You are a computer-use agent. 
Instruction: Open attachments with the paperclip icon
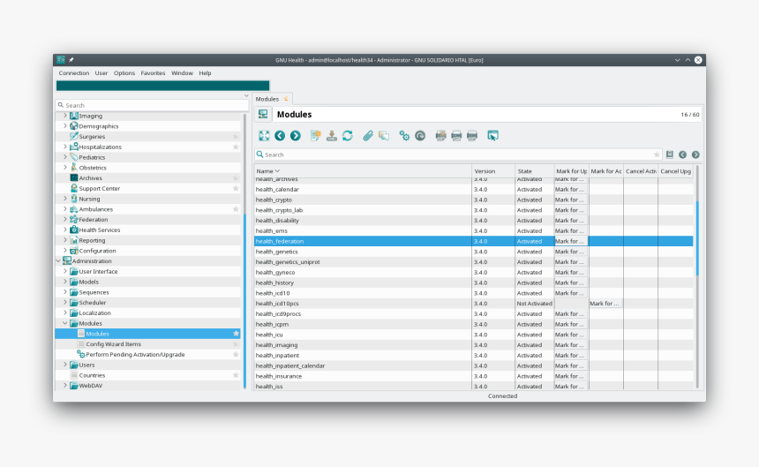[368, 136]
